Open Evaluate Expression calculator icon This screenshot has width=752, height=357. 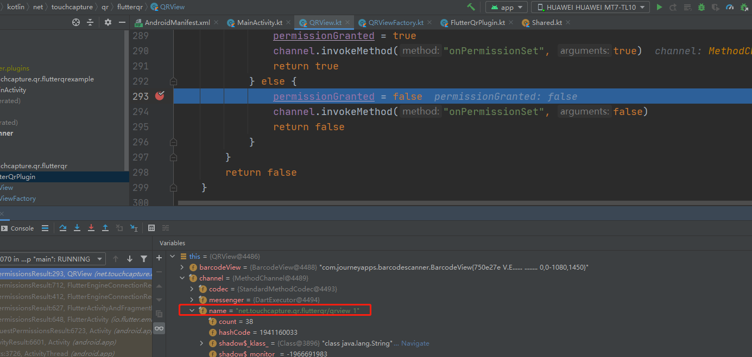[151, 228]
